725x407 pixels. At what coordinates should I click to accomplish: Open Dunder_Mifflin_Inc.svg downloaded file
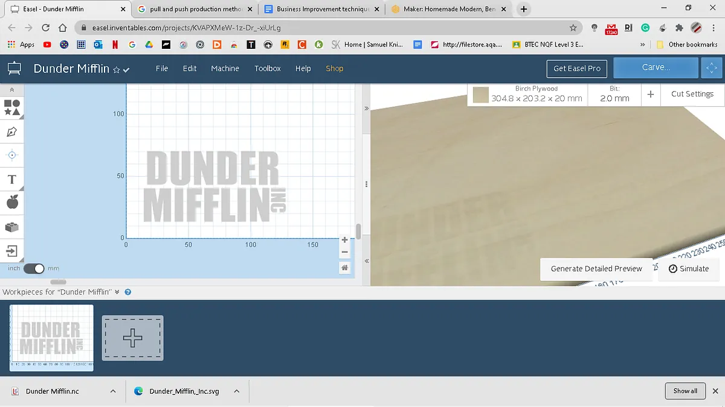(x=184, y=391)
